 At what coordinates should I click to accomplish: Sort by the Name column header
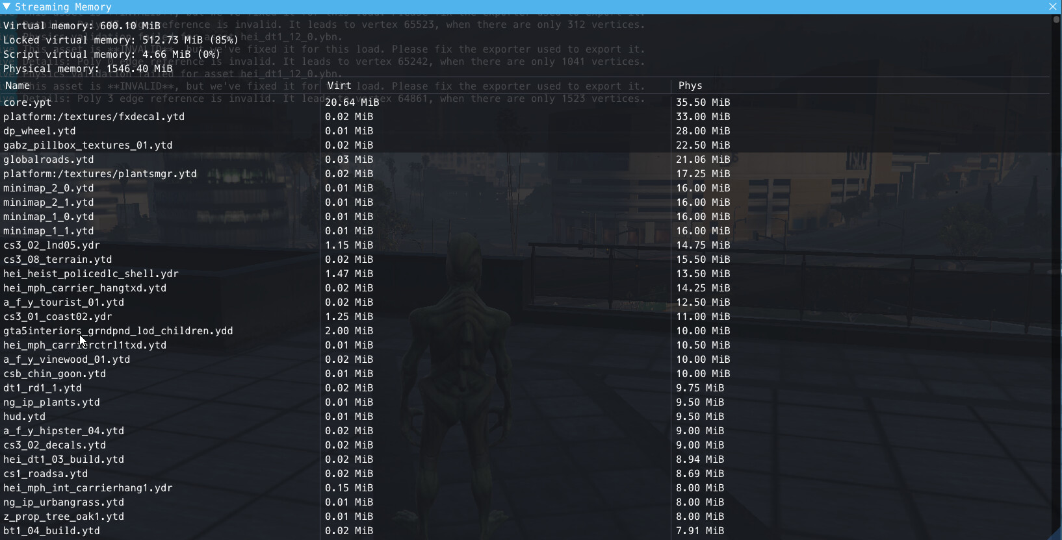(x=17, y=86)
